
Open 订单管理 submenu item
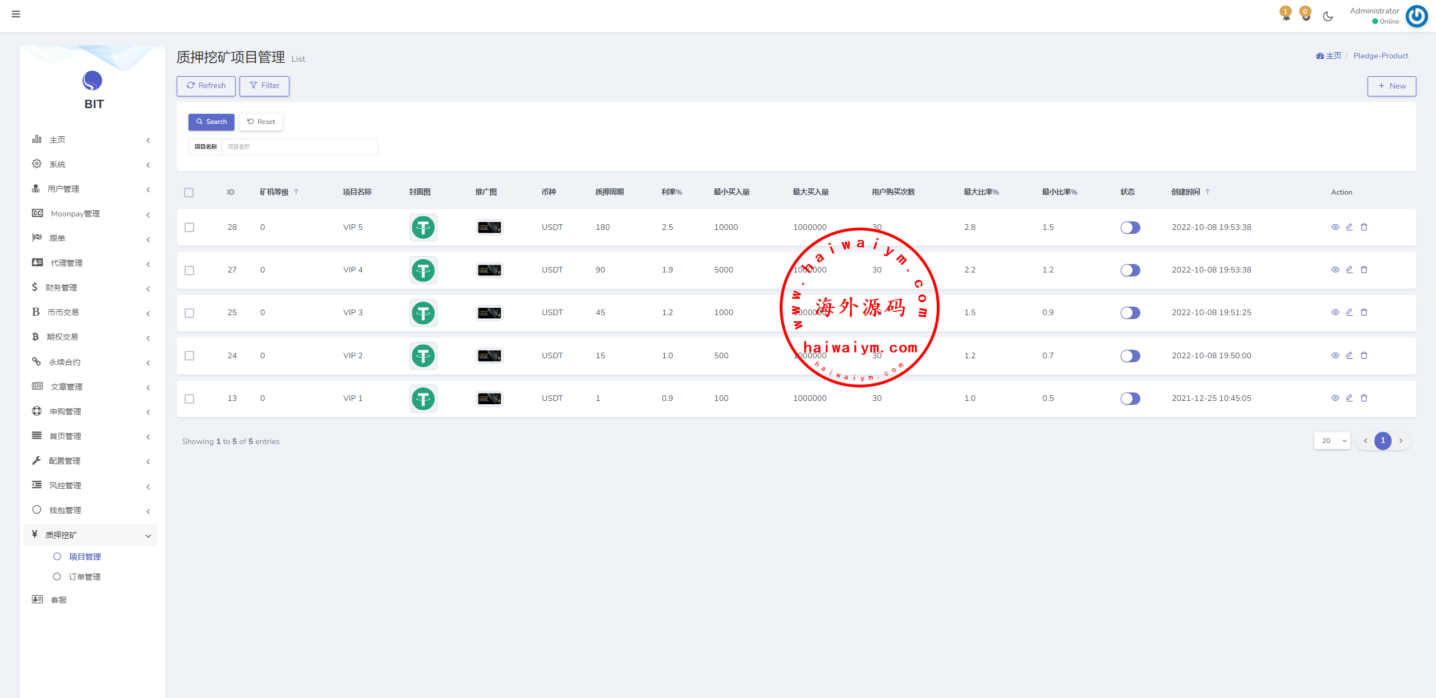coord(85,577)
